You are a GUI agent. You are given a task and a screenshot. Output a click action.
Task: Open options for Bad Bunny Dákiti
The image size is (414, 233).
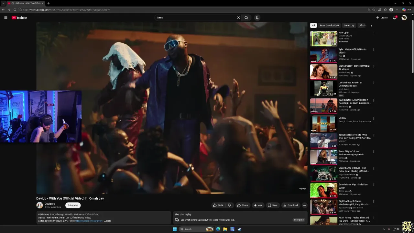(374, 100)
